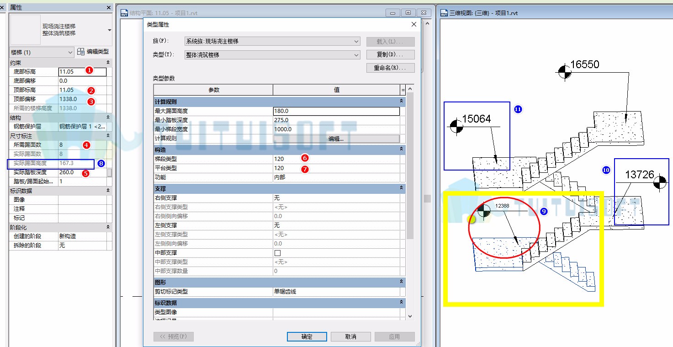
Task: Open the 编辑类型 edit type tool
Action: point(93,52)
